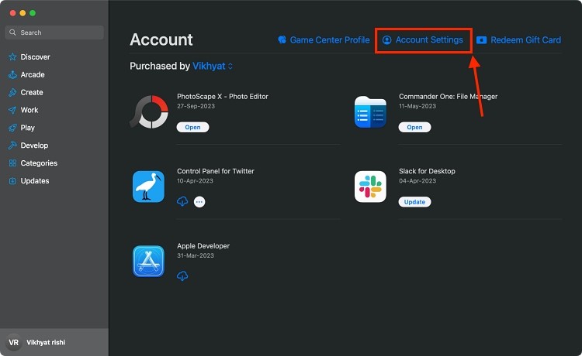This screenshot has height=356, width=582.
Task: Click the PhotoScape X app icon
Action: 149,111
